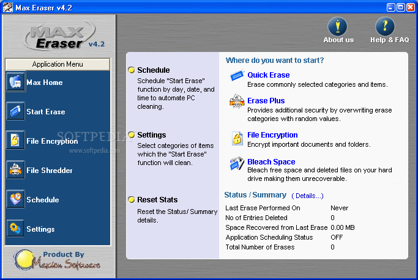Click the Max Eraser title bar app icon
Screen dimensions: 418x280
click(8, 7)
